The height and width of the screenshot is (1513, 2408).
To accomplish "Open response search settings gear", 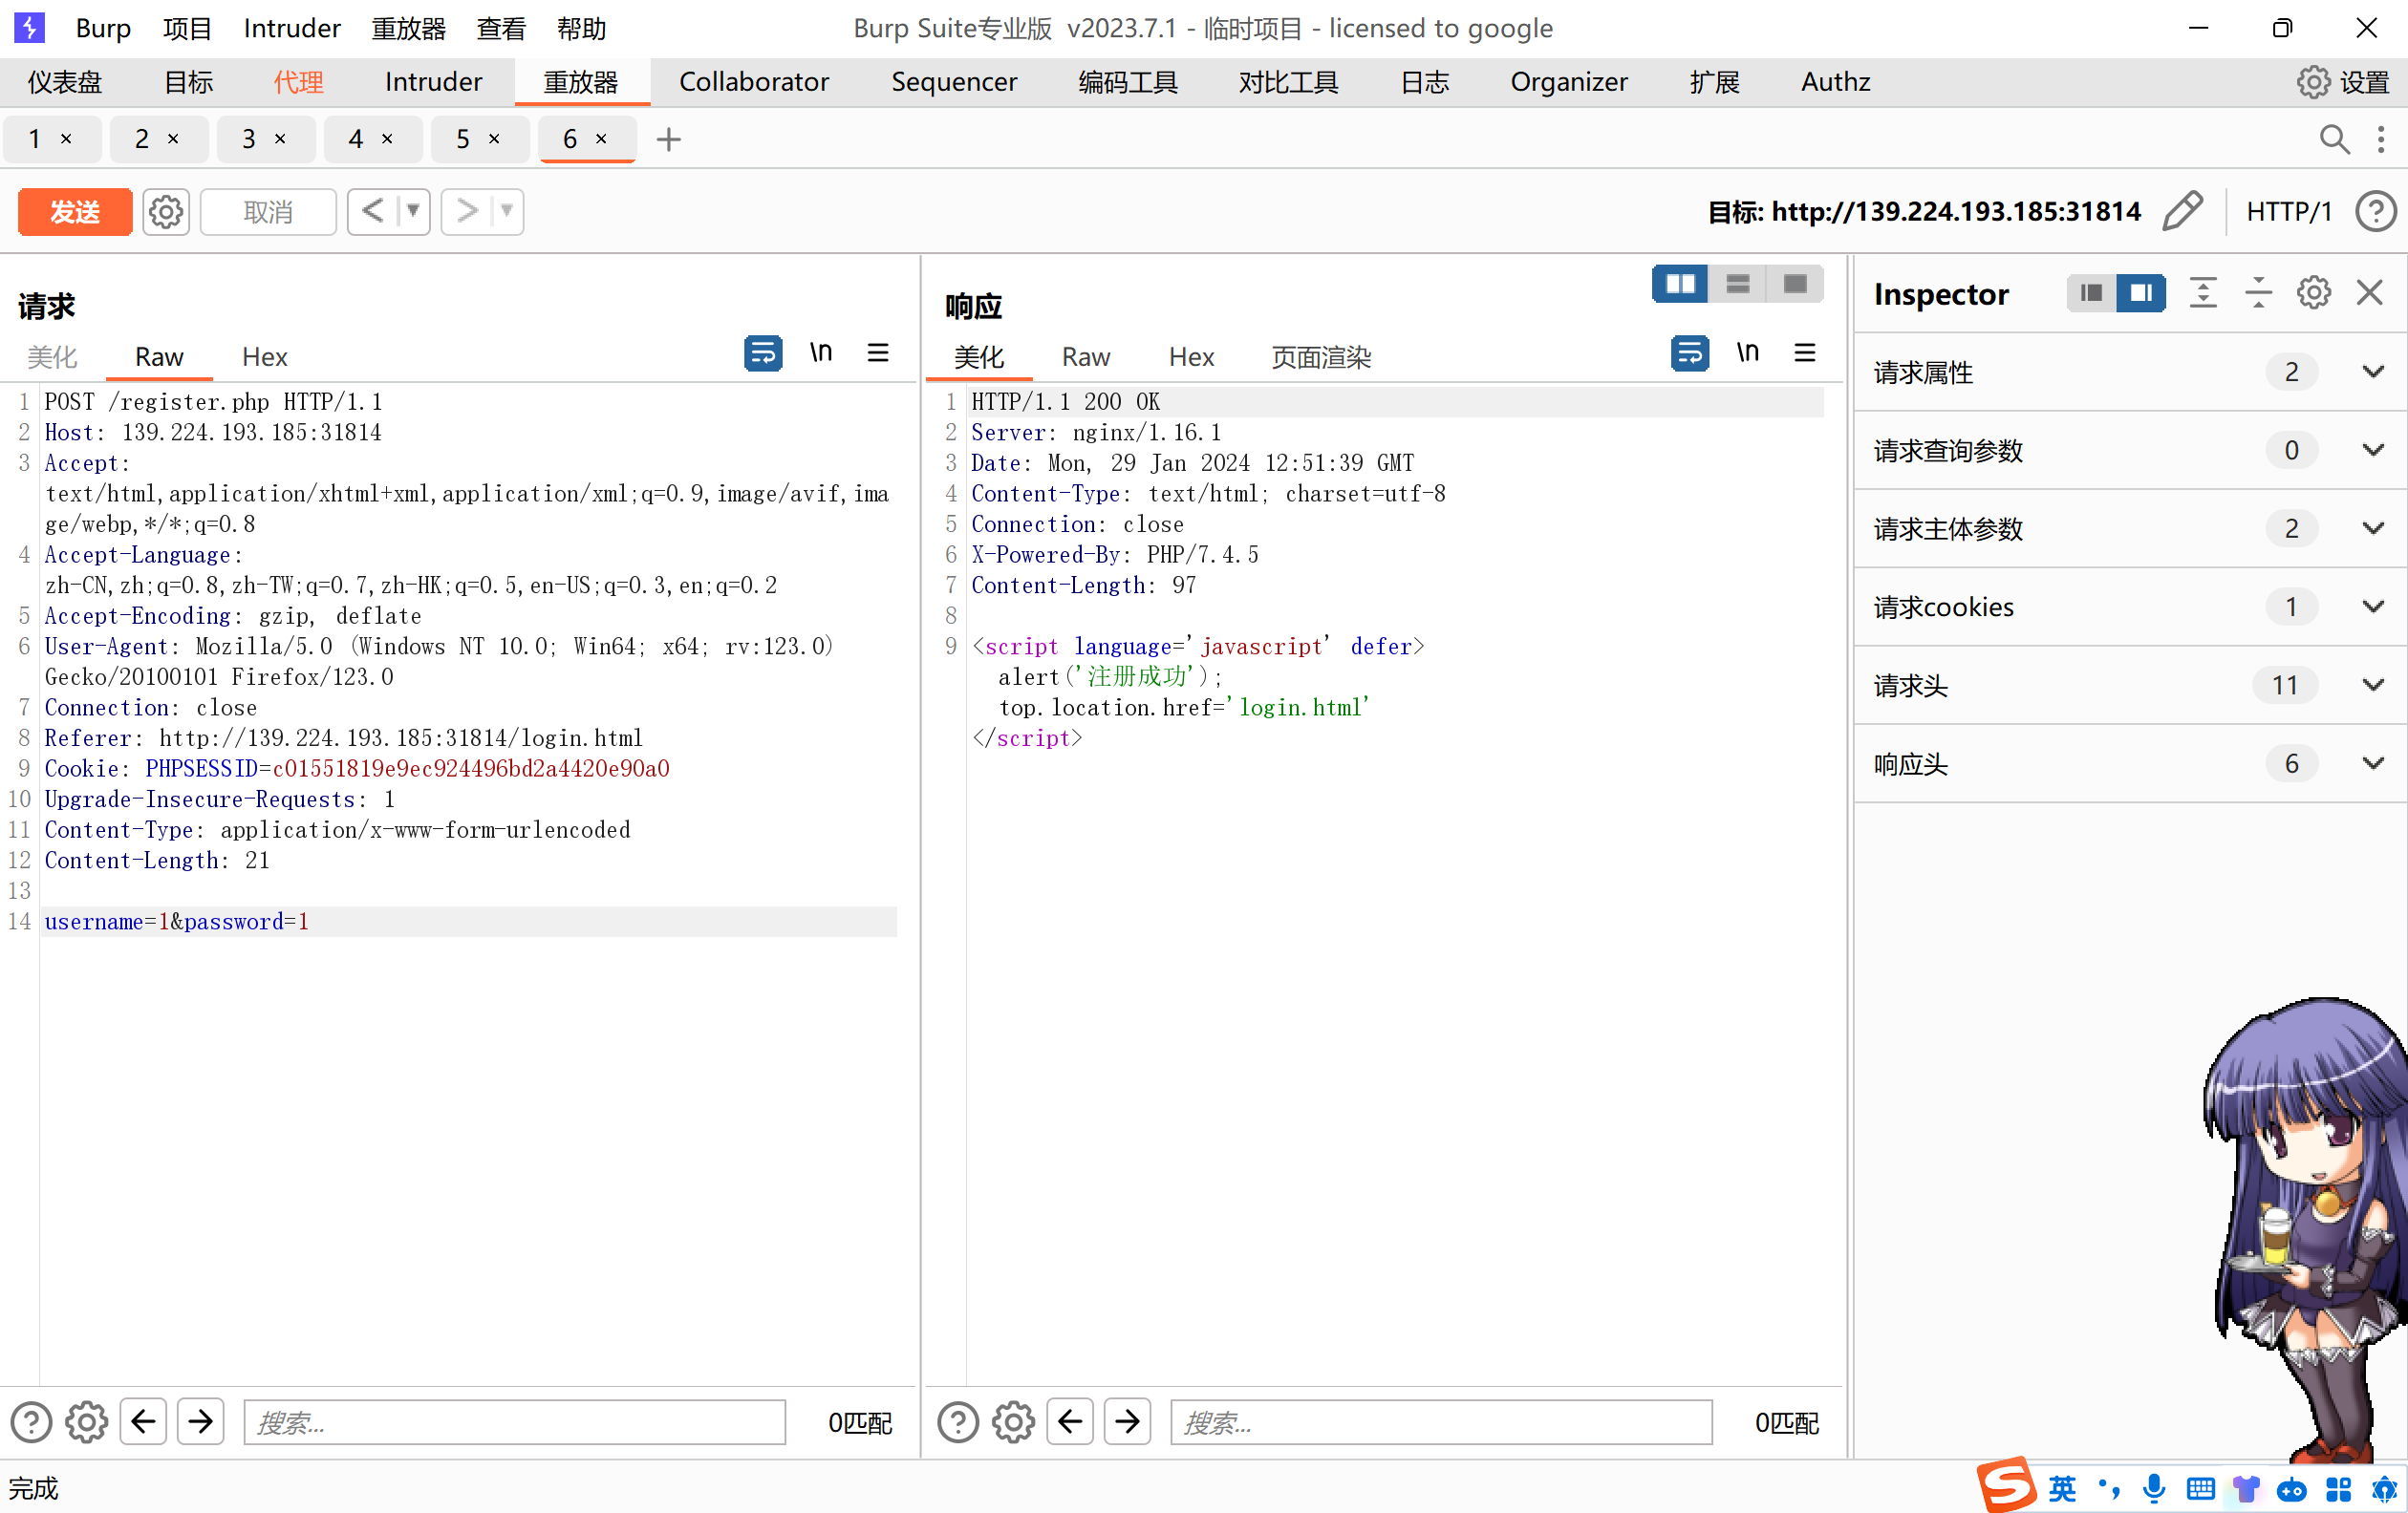I will [1014, 1422].
